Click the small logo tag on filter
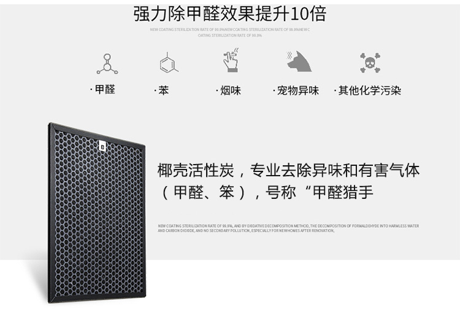 (102, 146)
